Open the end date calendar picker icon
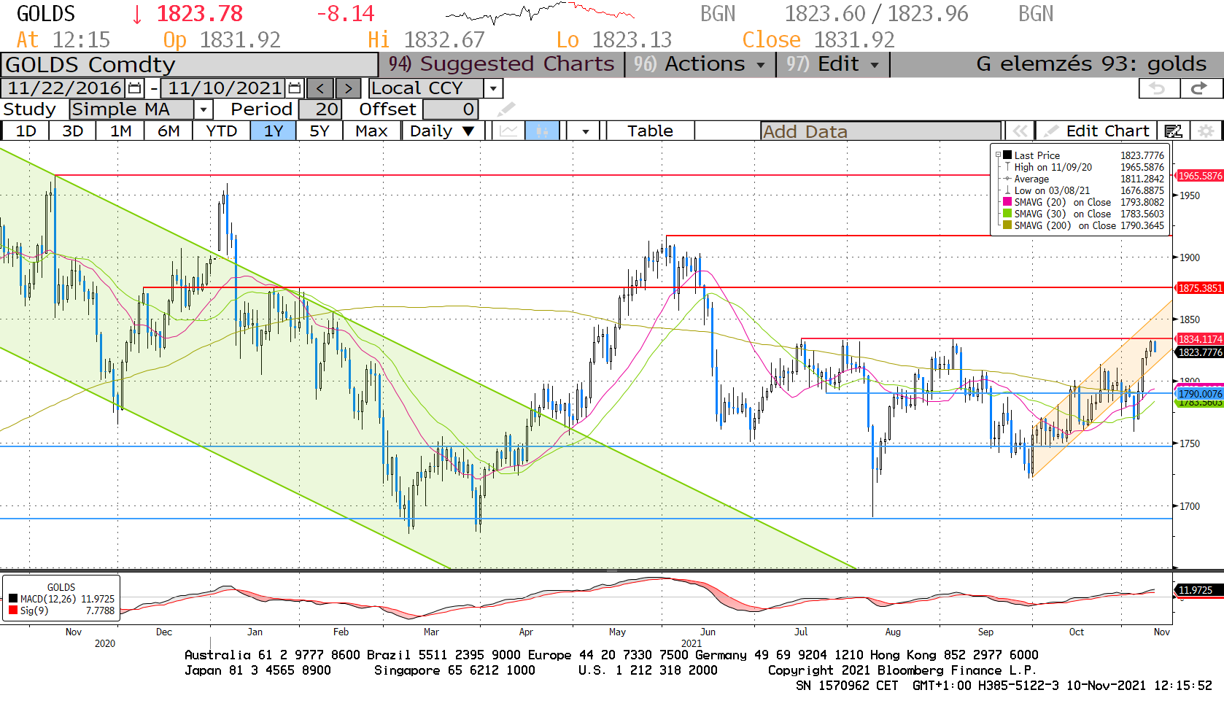Image resolution: width=1224 pixels, height=717 pixels. click(x=295, y=88)
